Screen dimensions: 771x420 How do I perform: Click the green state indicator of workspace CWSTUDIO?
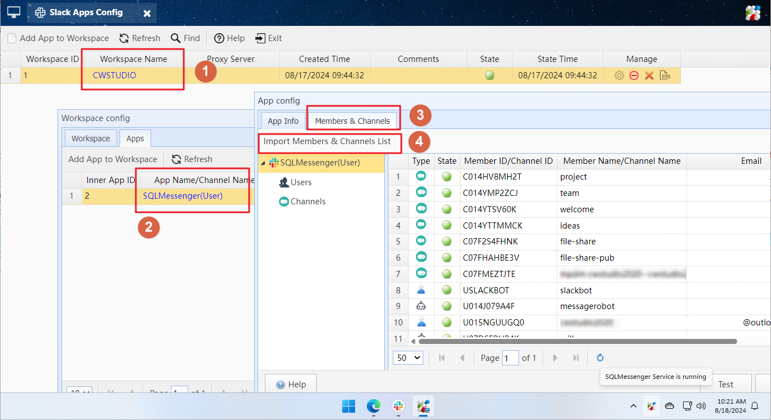489,75
